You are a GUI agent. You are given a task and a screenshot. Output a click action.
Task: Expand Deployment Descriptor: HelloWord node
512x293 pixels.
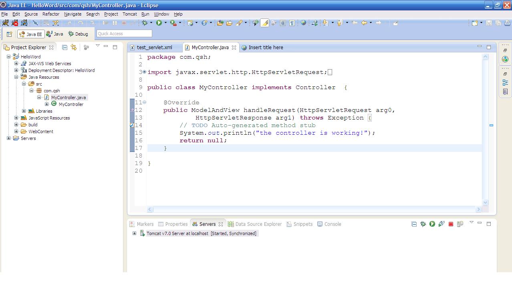click(x=16, y=70)
